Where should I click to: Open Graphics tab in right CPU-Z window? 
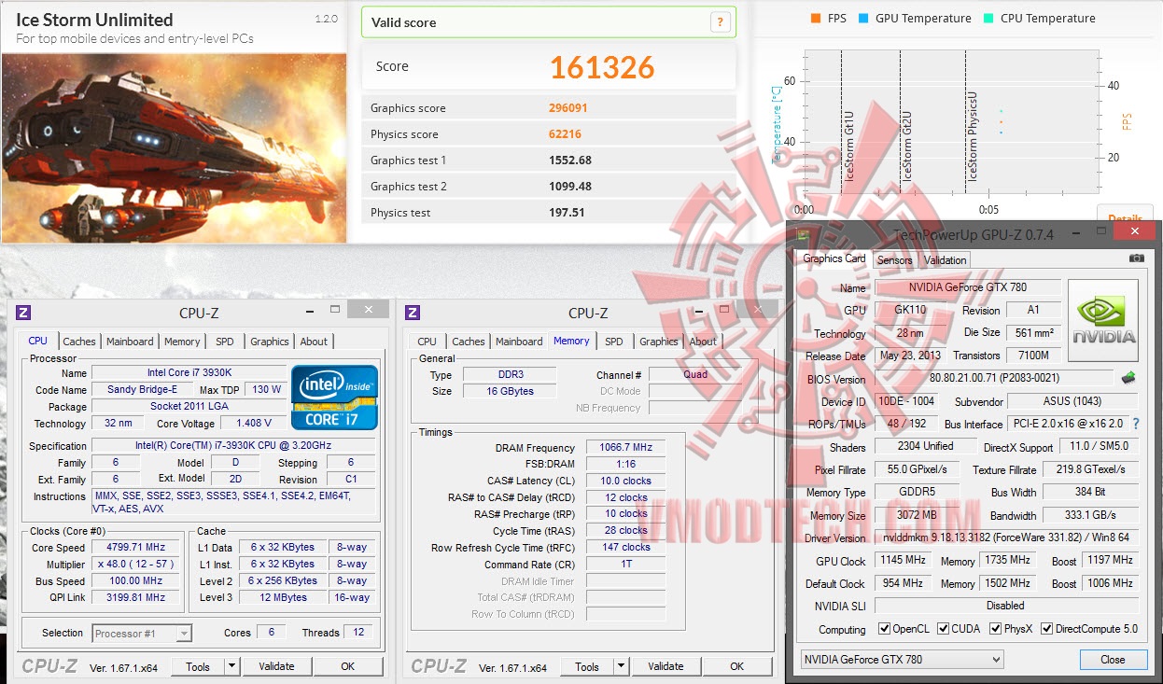[x=659, y=342]
